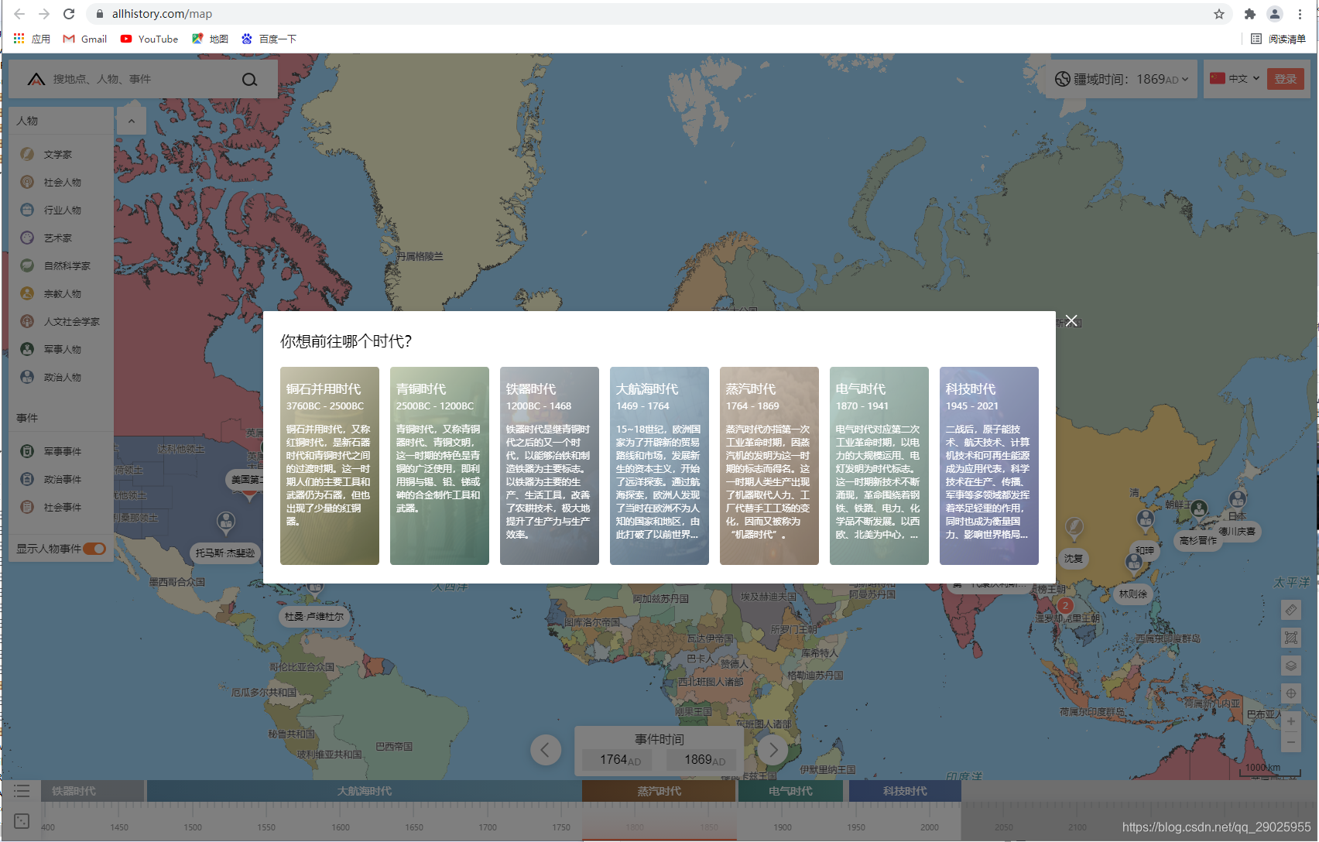Select the 铁器时代 era card
The image size is (1319, 842).
550,466
